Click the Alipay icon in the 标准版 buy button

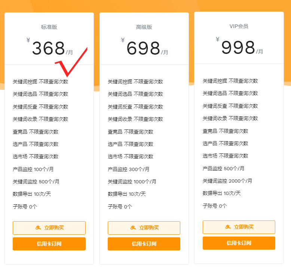point(38,228)
